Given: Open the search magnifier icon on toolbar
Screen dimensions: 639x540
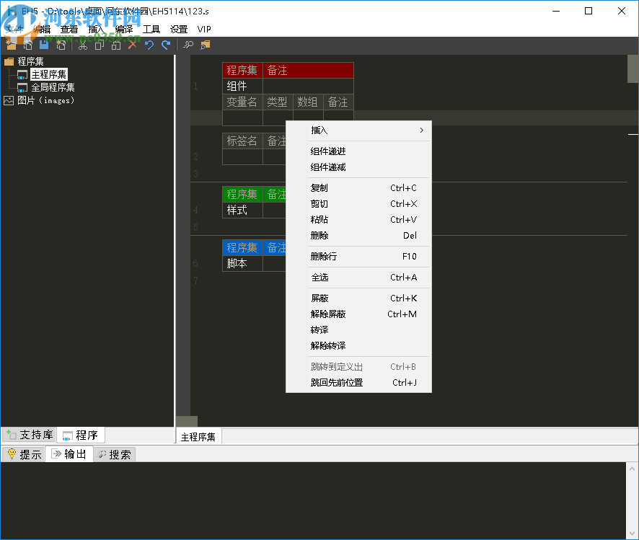Looking at the screenshot, I should coord(188,44).
